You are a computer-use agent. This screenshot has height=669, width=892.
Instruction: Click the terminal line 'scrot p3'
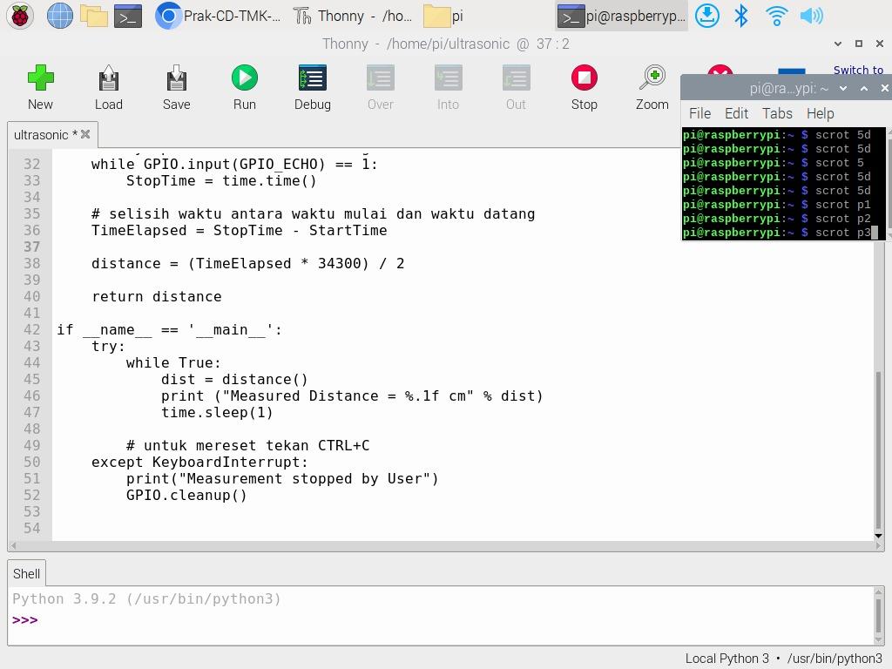click(x=842, y=233)
